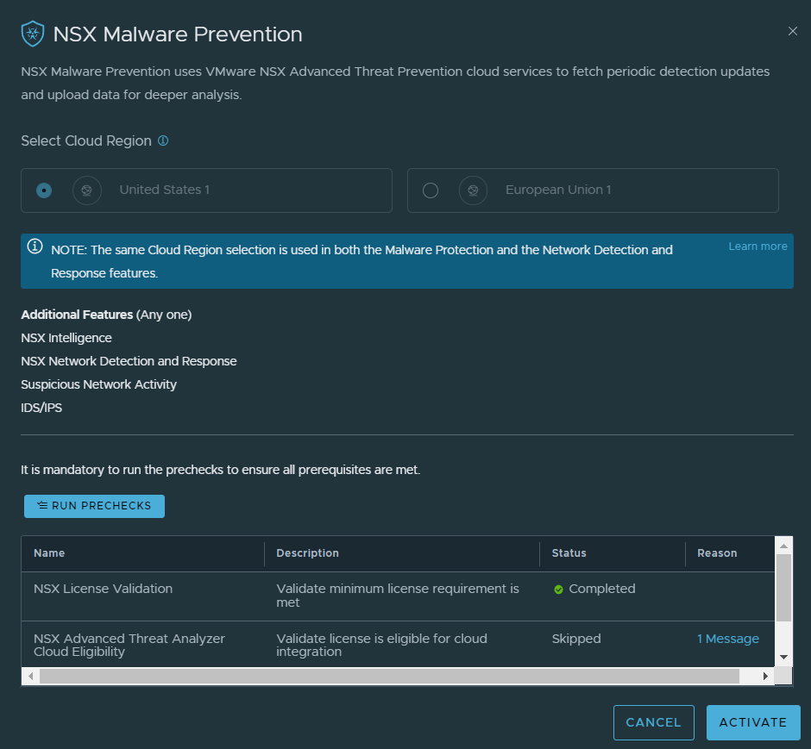The image size is (811, 749).
Task: Click the Completed status text
Action: coord(602,589)
